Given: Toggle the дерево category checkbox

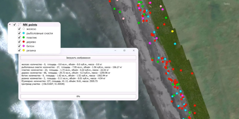Looking at the screenshot, I should point(19,42).
